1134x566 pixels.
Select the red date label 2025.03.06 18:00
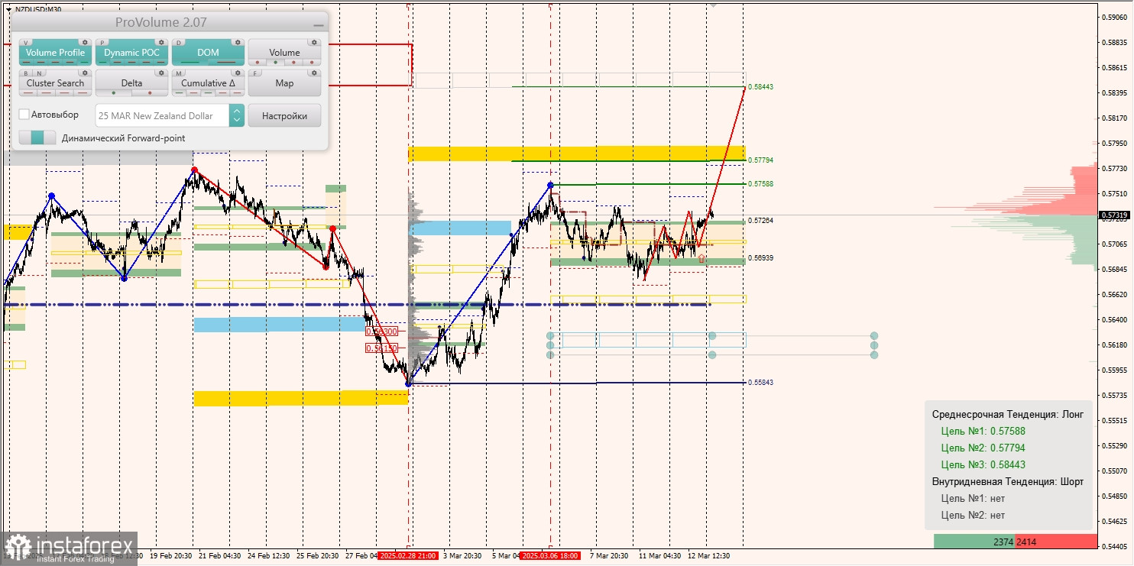point(549,555)
